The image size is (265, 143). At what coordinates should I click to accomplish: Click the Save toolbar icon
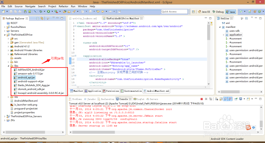pyautogui.click(x=11, y=11)
